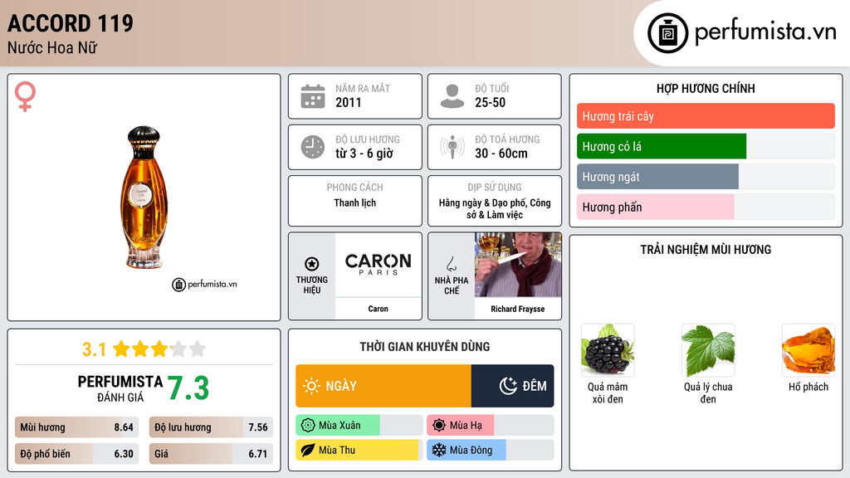Click the HỢP HƯƠNG CHÍNH heading
This screenshot has width=850, height=478.
tap(706, 88)
